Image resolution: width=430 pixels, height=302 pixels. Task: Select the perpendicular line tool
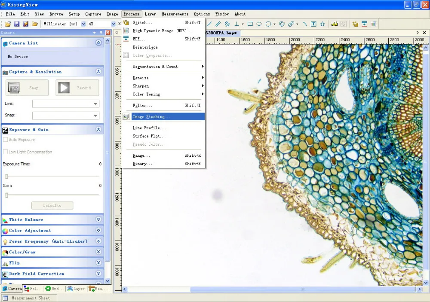[236, 24]
